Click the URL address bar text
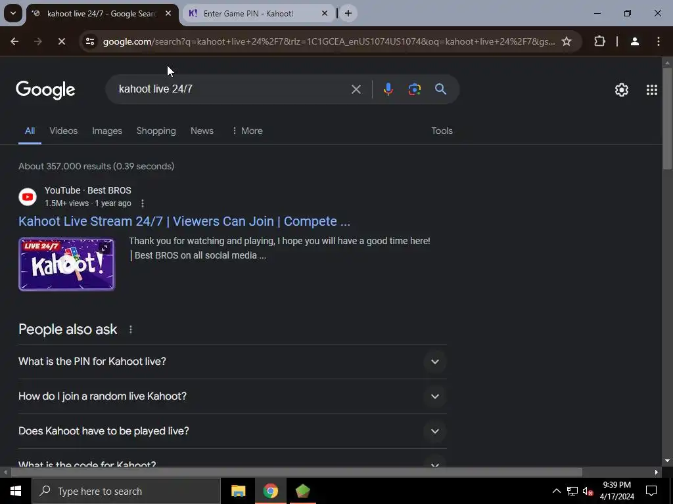 (x=329, y=41)
